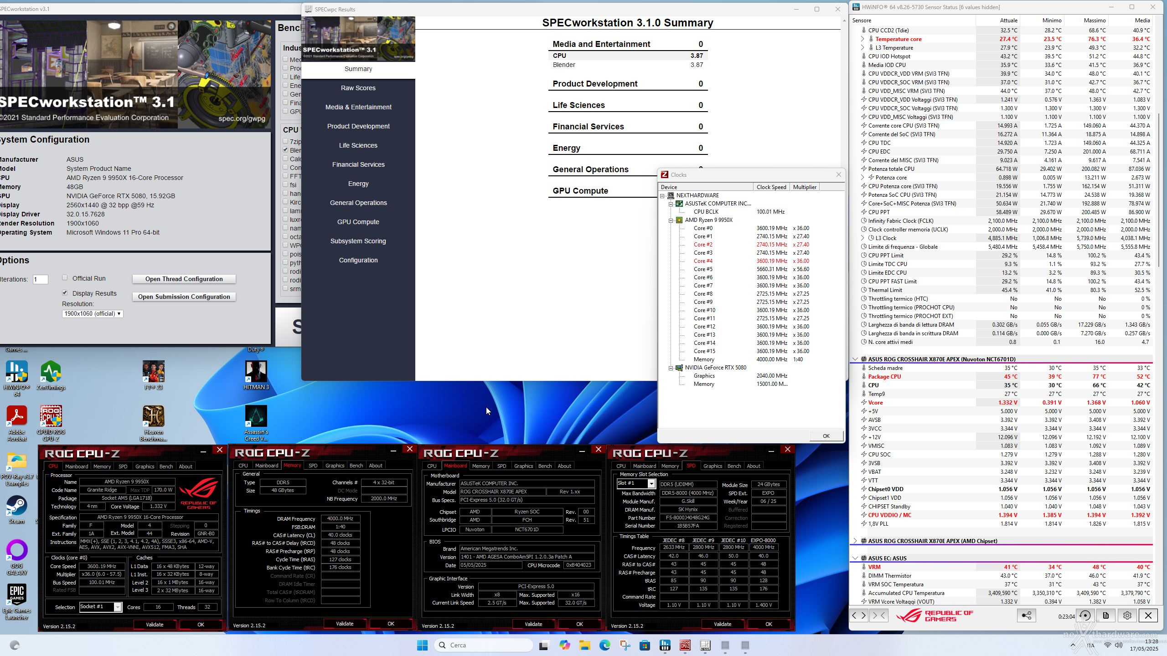Open Adobe Acrobat desktop shortcut

tap(17, 423)
